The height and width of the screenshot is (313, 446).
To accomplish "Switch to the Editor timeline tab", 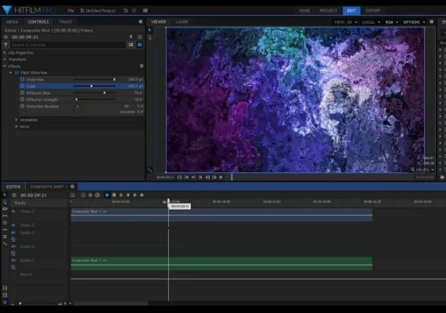I will click(13, 187).
